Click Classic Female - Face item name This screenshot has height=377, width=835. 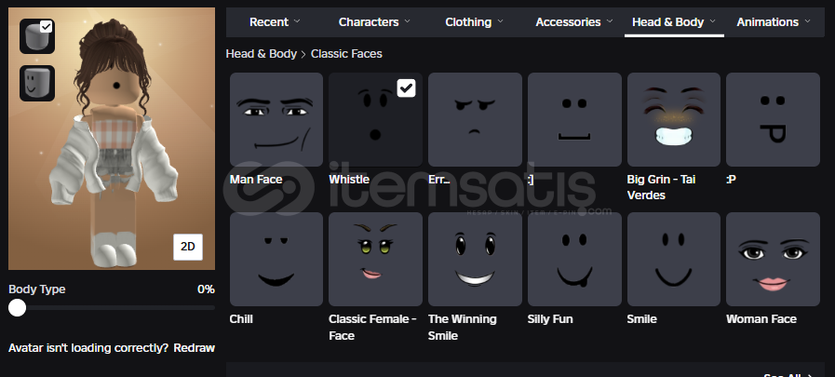coord(372,328)
